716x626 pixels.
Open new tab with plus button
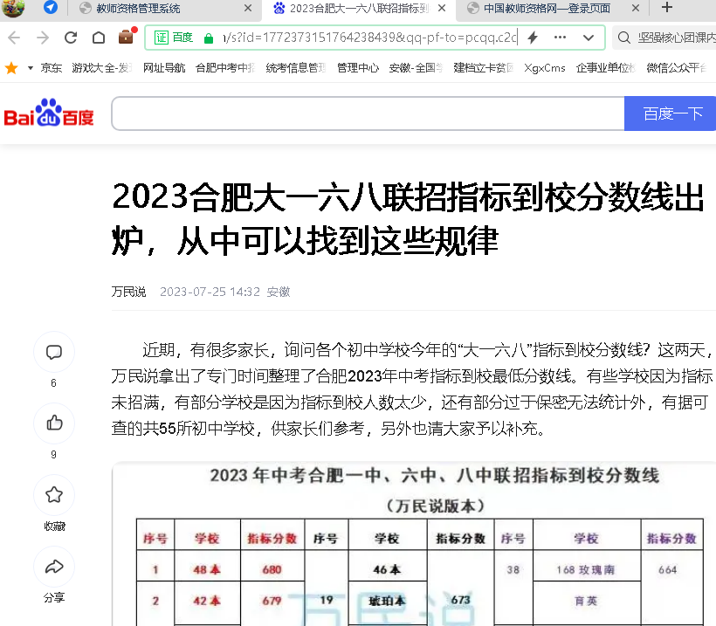667,8
